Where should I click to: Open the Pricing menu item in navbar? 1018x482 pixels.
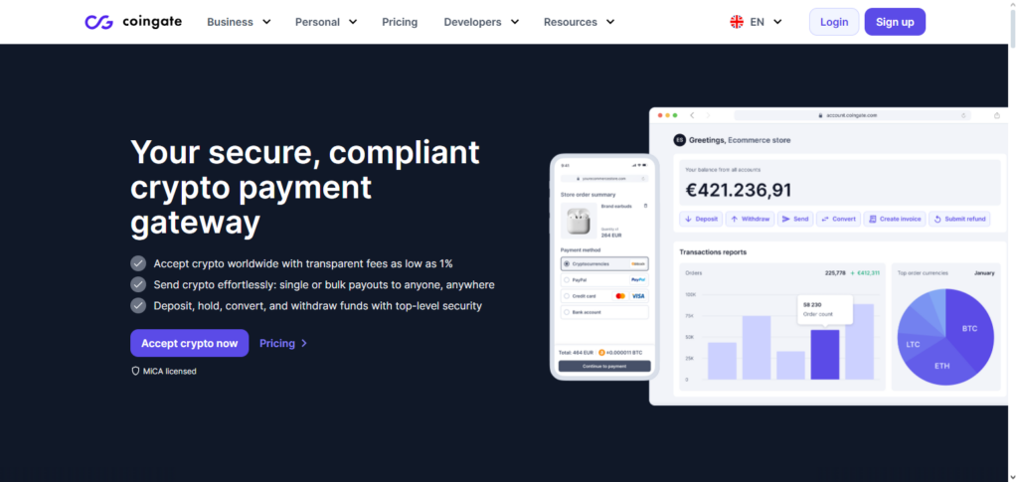[x=400, y=22]
